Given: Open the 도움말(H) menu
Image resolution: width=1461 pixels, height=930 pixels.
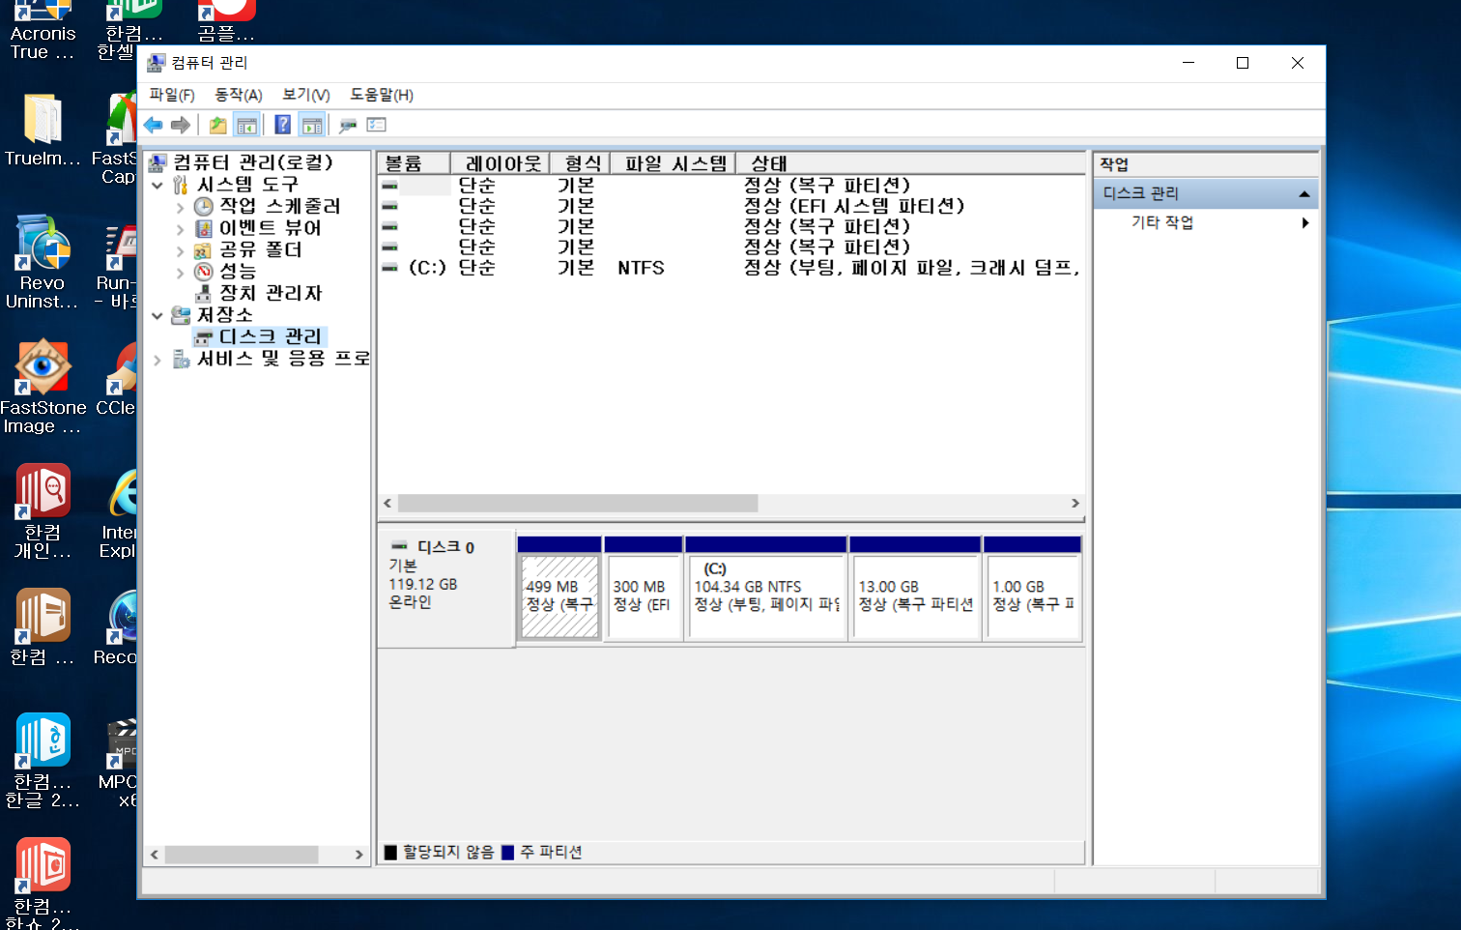Looking at the screenshot, I should (x=381, y=95).
